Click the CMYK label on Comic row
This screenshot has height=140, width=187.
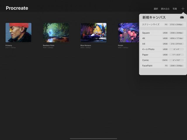coord(165,60)
